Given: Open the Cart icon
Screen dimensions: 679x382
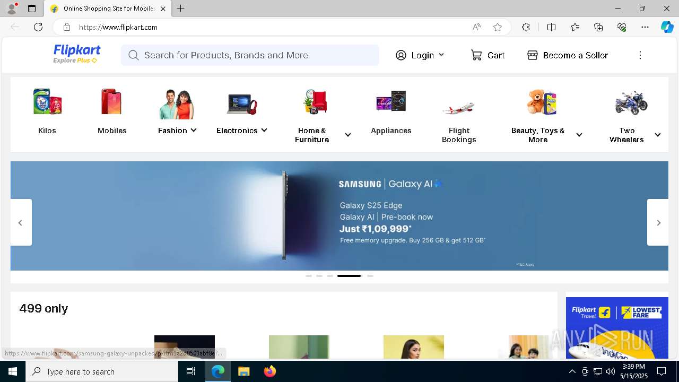Looking at the screenshot, I should [x=476, y=55].
